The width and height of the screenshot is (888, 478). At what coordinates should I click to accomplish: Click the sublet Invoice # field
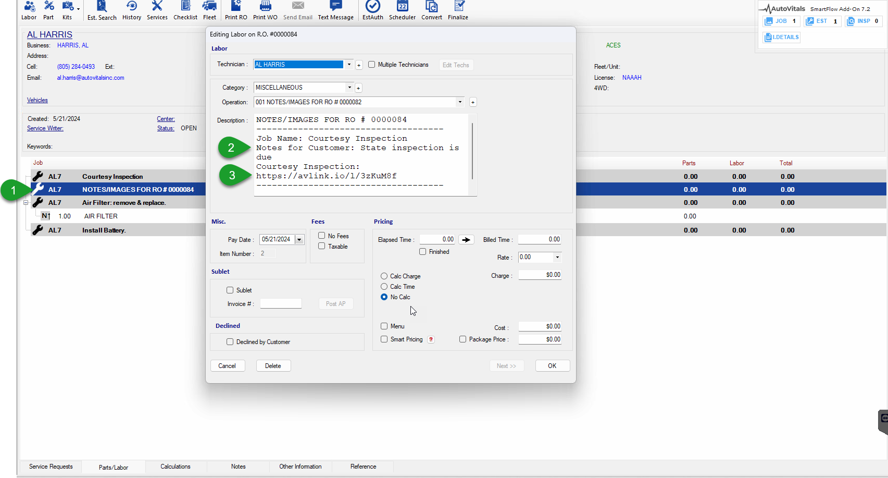(281, 303)
